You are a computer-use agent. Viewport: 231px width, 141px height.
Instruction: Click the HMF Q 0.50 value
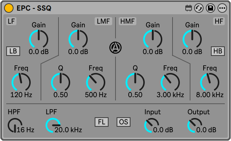tap(135, 95)
